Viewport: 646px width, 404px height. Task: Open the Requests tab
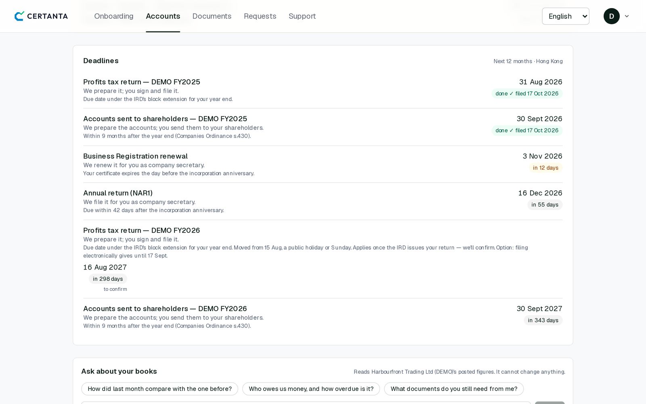[260, 16]
